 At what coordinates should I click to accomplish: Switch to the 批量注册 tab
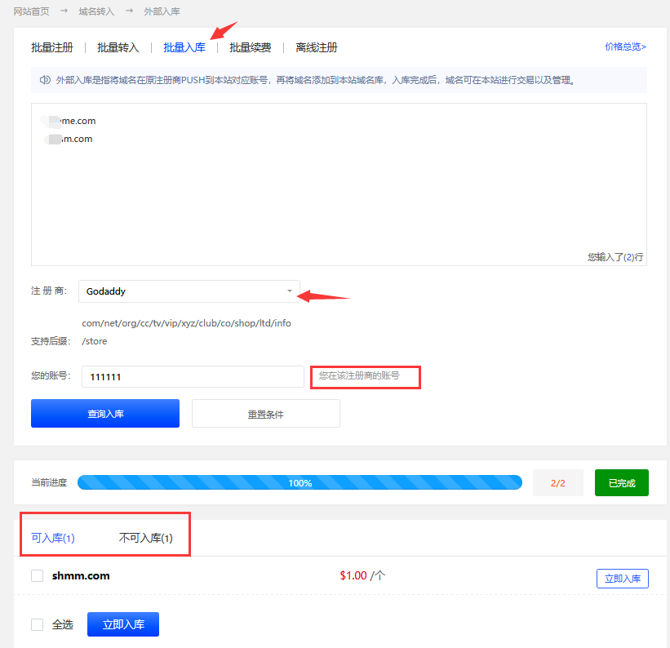pos(52,47)
